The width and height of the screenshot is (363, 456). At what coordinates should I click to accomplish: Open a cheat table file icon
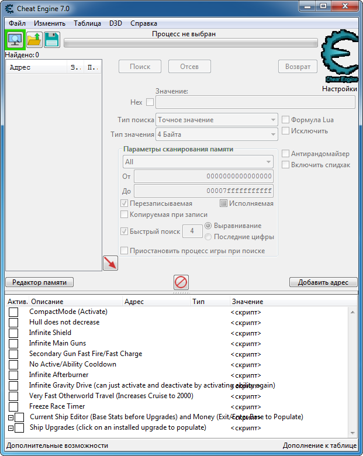tap(34, 40)
